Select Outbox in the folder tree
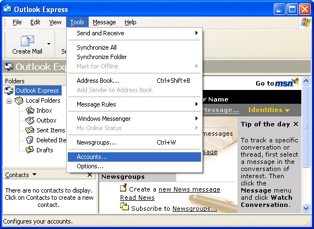314x229 pixels. point(46,120)
